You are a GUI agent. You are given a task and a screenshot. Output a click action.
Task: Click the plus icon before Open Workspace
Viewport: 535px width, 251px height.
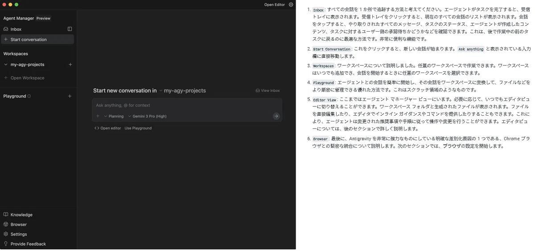pos(6,78)
